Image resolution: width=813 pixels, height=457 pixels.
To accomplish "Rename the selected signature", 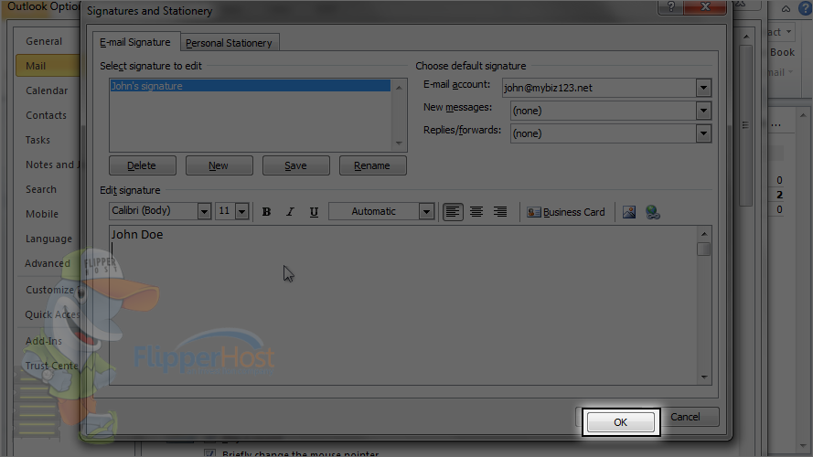I will 372,165.
